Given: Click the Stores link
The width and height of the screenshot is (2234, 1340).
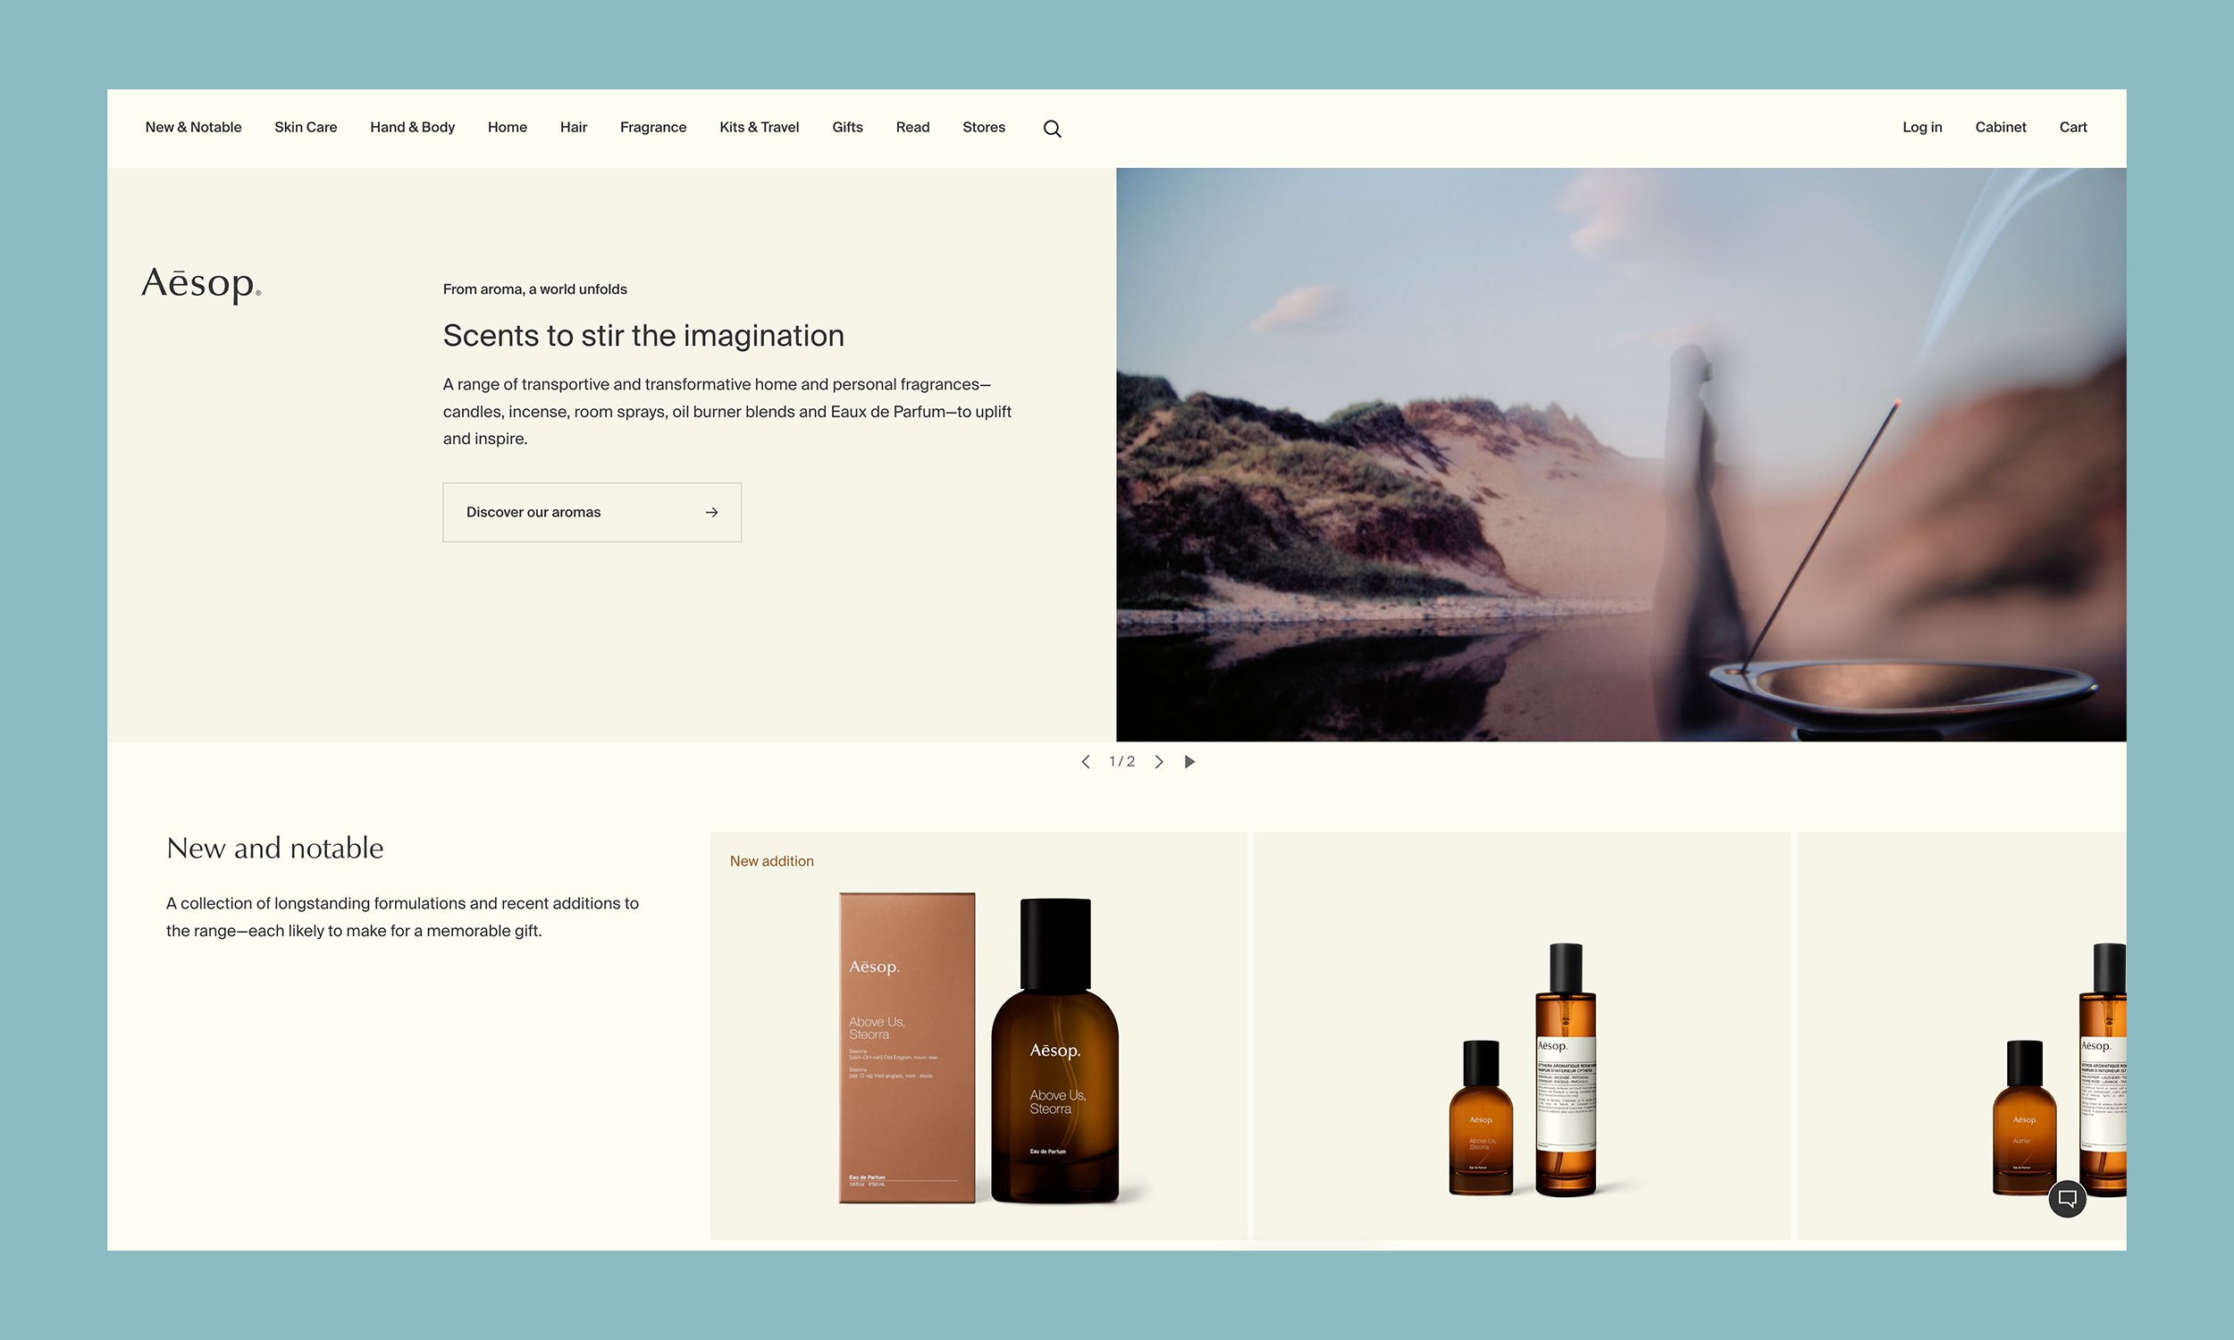Looking at the screenshot, I should pyautogui.click(x=983, y=128).
